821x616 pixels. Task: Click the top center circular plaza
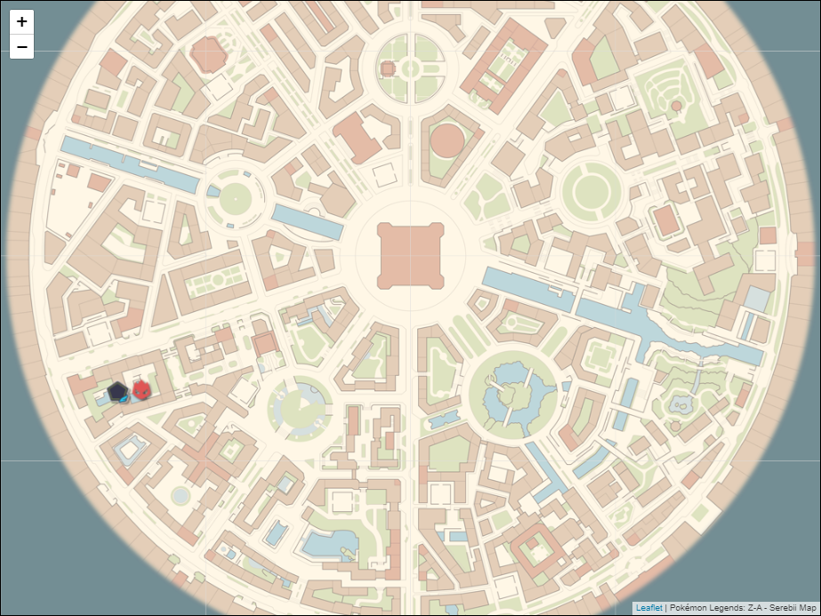tap(409, 68)
